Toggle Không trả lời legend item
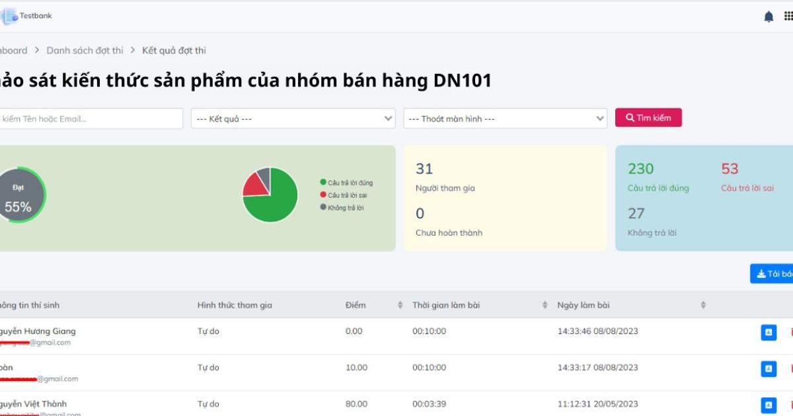The image size is (793, 416). click(342, 207)
